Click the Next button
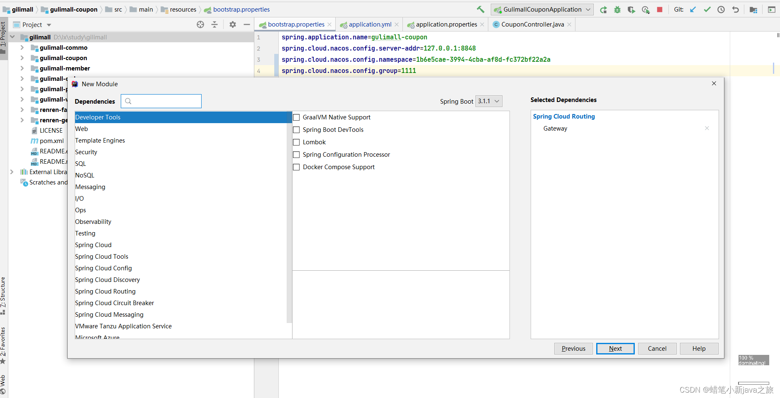 pos(615,349)
